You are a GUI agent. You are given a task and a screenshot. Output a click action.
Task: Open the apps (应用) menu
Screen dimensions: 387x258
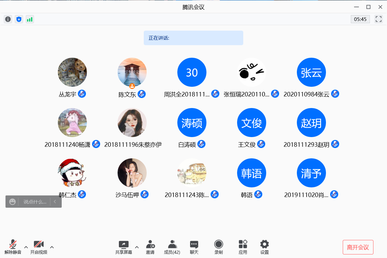click(x=243, y=247)
